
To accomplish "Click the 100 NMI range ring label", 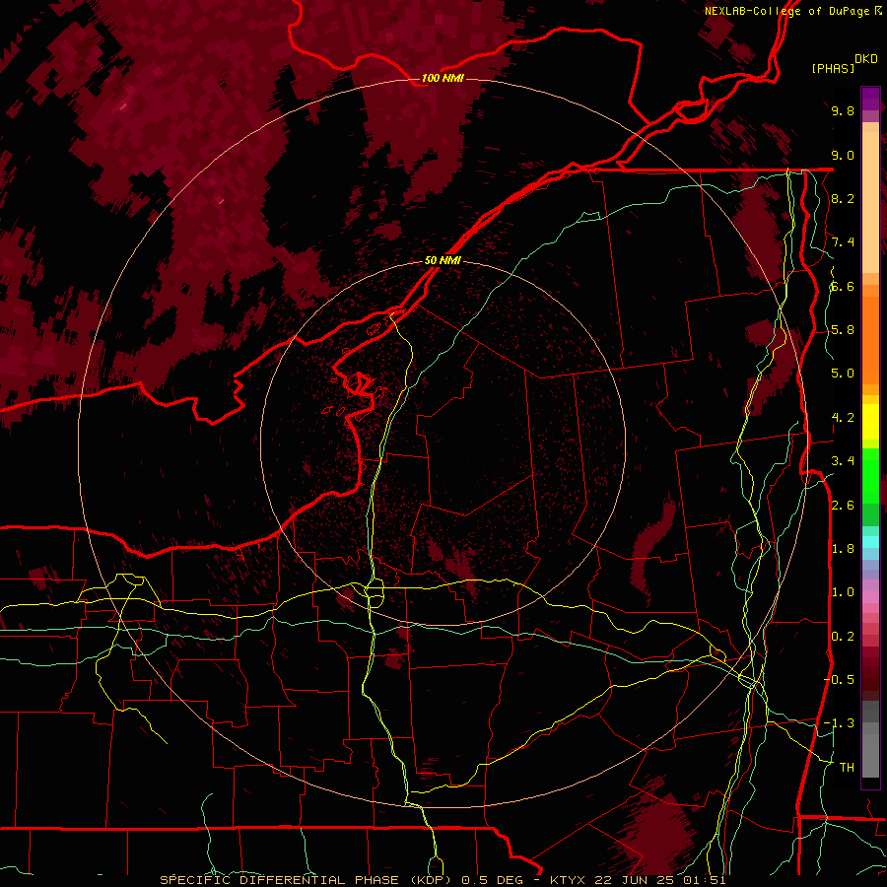I will 443,78.
